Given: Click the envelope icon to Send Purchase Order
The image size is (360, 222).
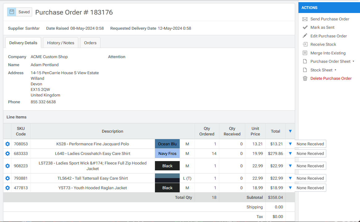Looking at the screenshot, I should coord(305,19).
